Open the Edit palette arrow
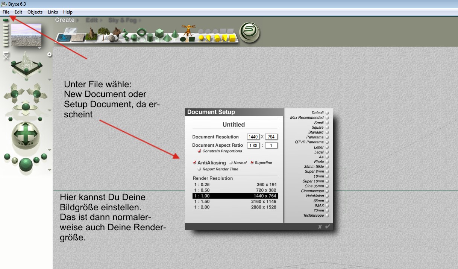This screenshot has height=269, width=458. pyautogui.click(x=101, y=20)
